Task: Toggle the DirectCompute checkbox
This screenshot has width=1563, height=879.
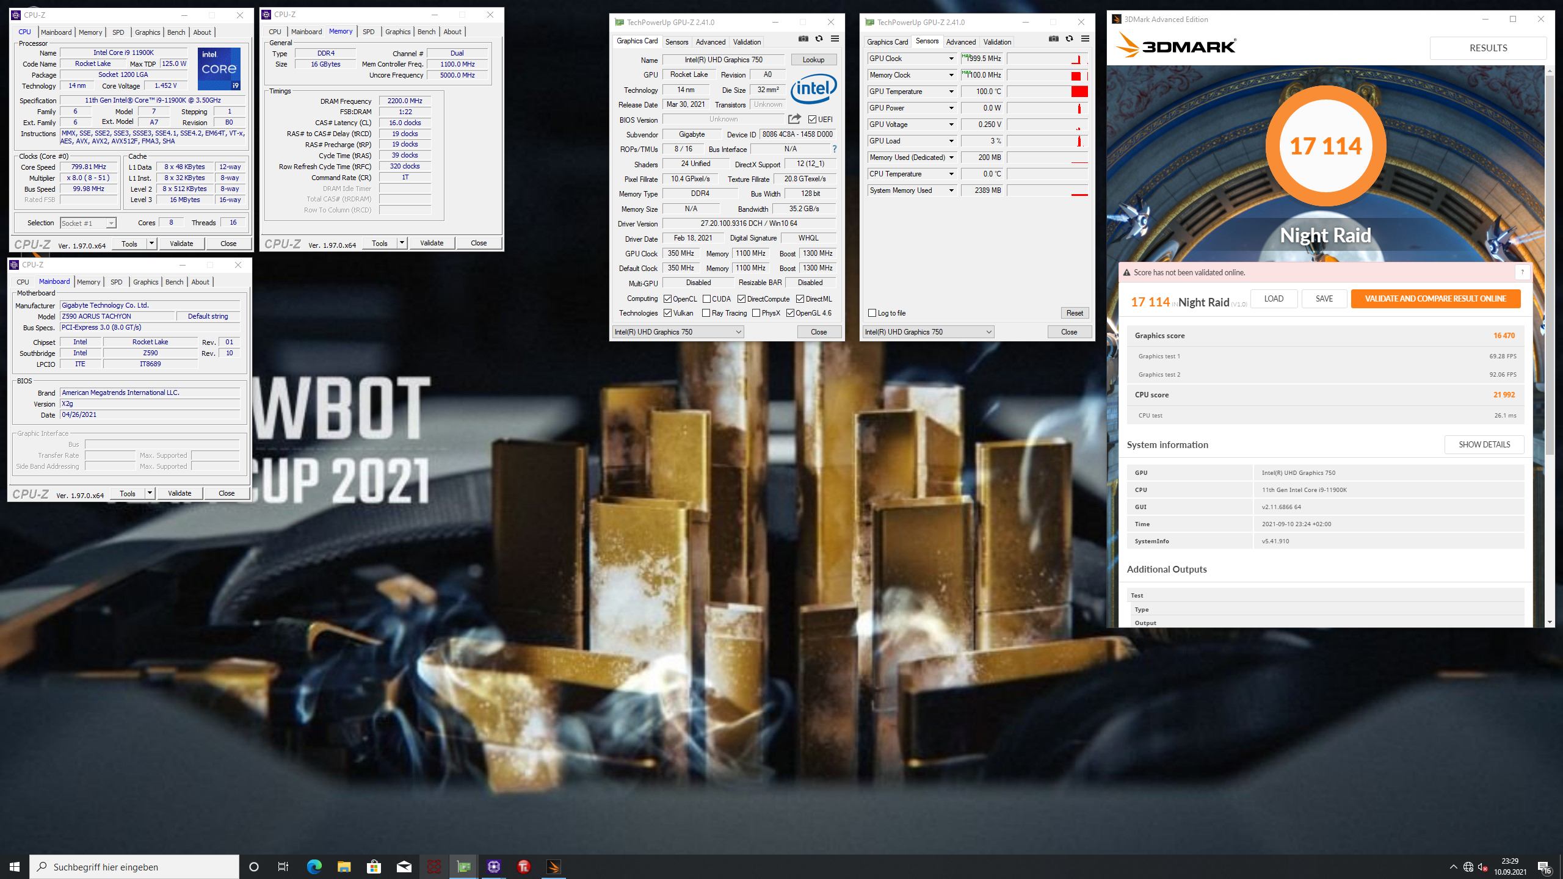Action: pos(741,299)
